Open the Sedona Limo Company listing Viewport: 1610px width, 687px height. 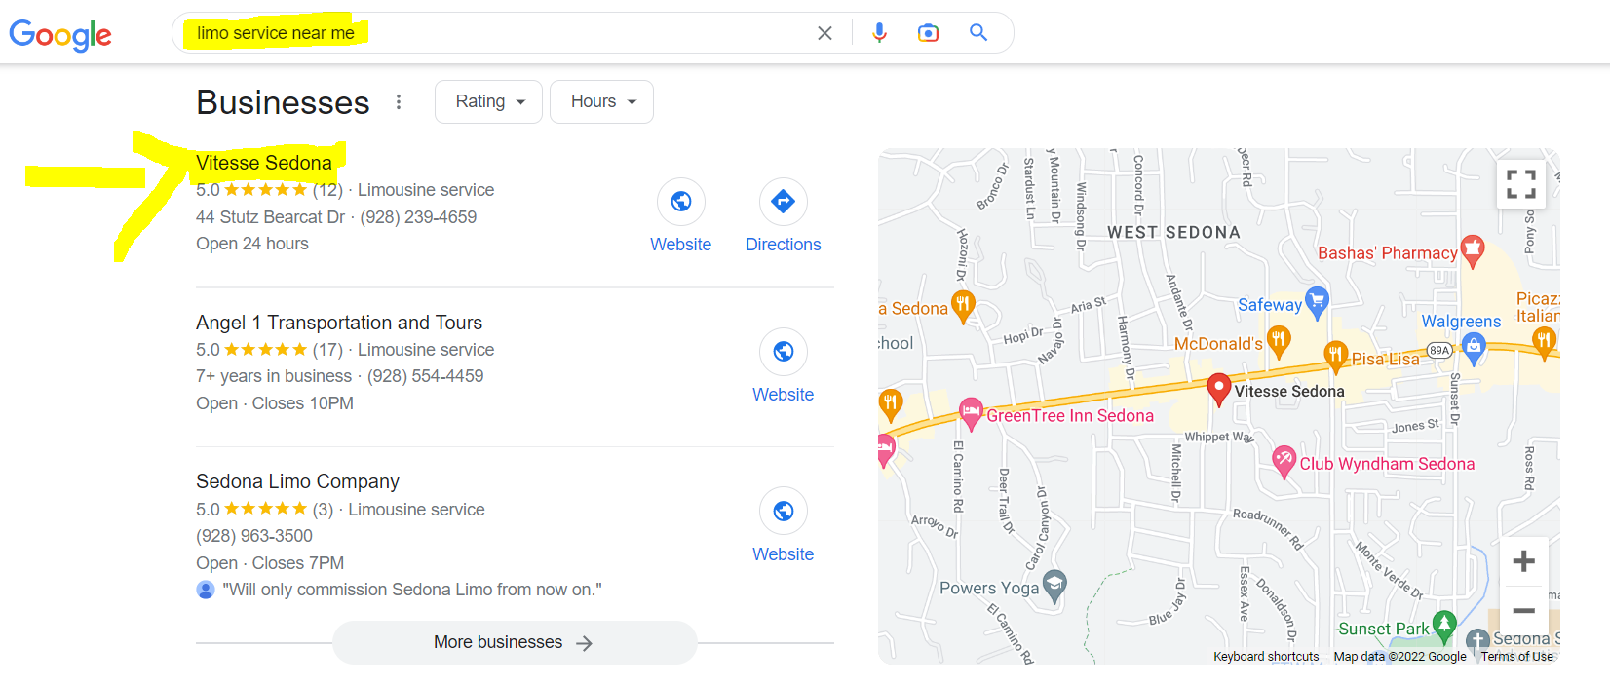tap(298, 481)
